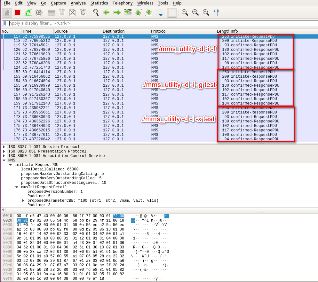Click the resize columns to fit icon
This screenshot has width=318, height=282.
point(216,12)
